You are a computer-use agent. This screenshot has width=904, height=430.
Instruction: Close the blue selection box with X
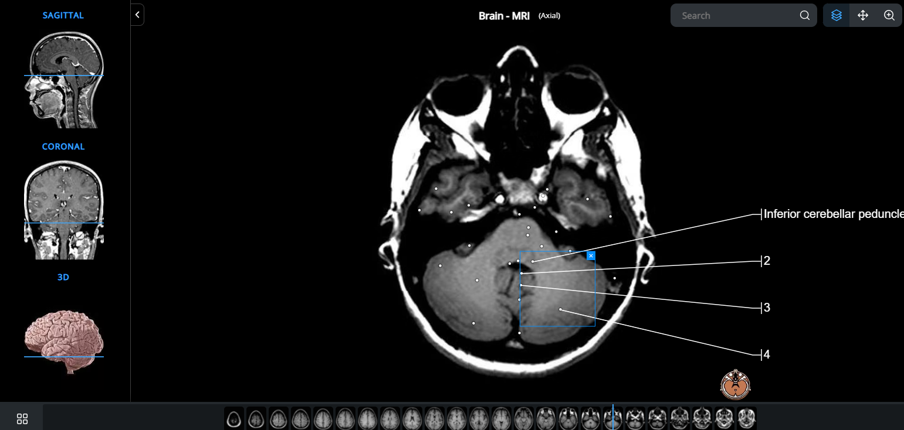(591, 255)
